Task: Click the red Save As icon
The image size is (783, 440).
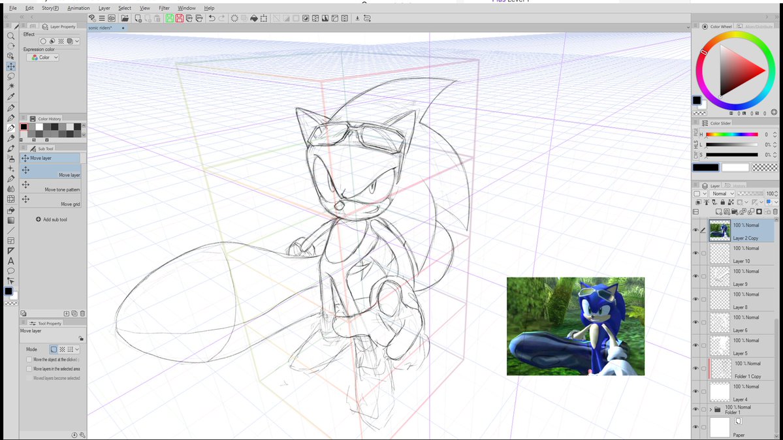Action: pos(180,18)
